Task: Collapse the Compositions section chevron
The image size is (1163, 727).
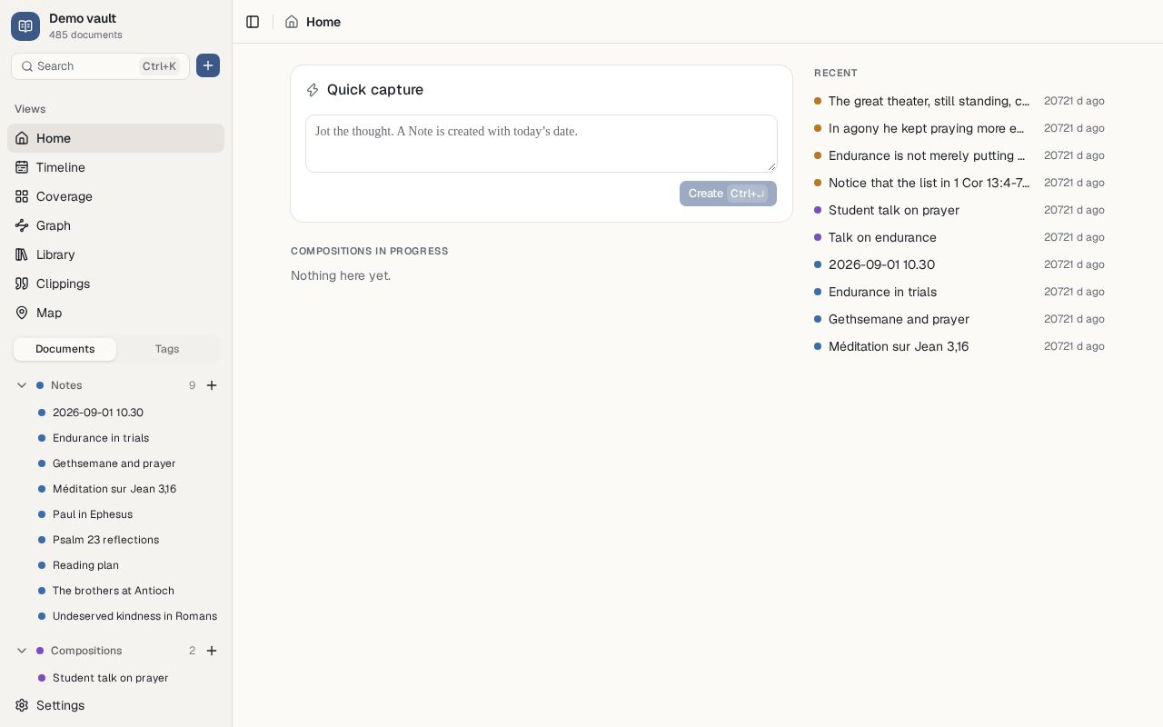Action: tap(22, 651)
